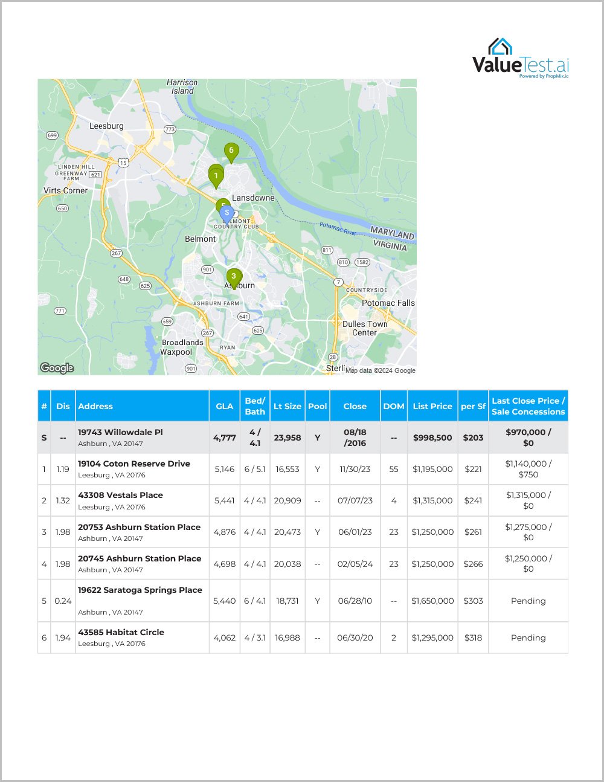
Task: Click last close price $1,140,000 / $750
Action: pyautogui.click(x=528, y=469)
